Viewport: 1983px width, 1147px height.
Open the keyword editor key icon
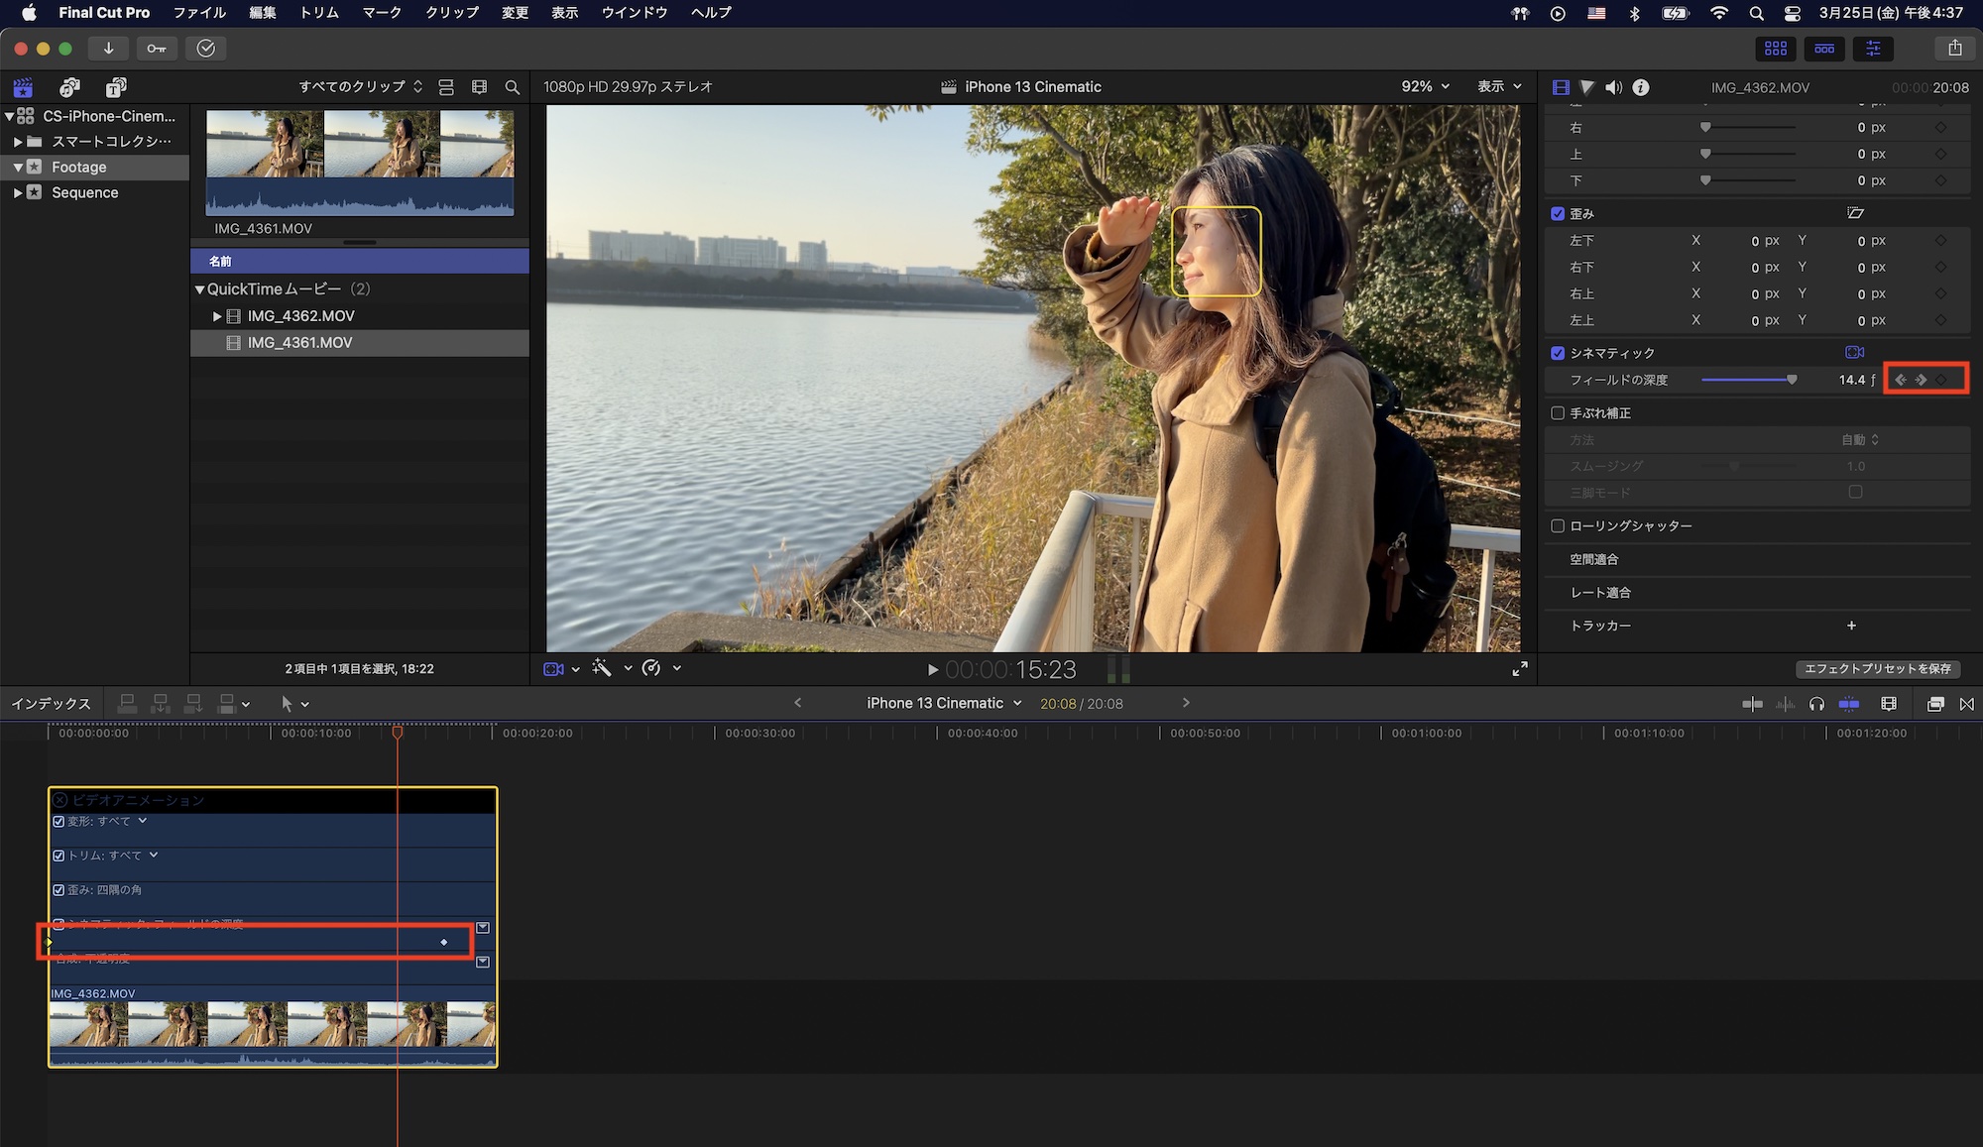click(157, 48)
